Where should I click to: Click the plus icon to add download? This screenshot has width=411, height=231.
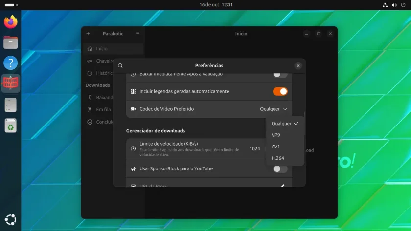88,34
